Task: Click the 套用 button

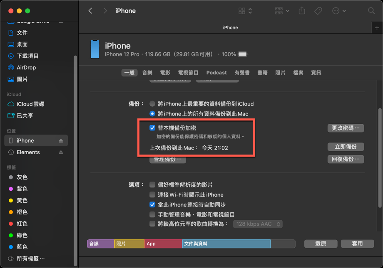Action: [357, 243]
